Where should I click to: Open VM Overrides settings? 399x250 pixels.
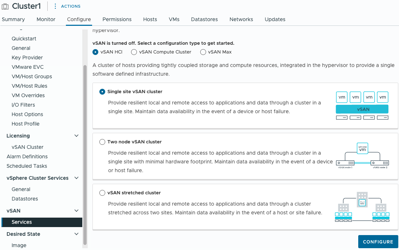(x=28, y=95)
